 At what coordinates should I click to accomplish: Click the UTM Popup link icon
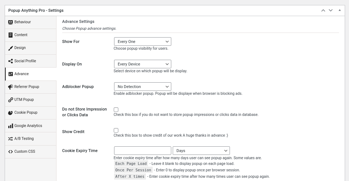click(x=10, y=100)
